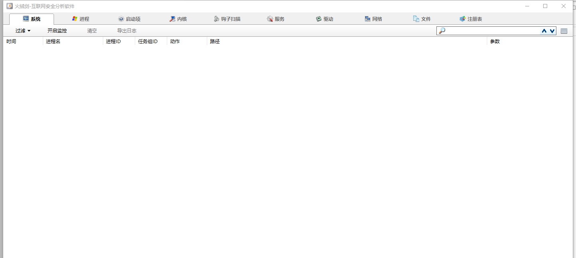Click the grid view icon near search box

click(564, 31)
